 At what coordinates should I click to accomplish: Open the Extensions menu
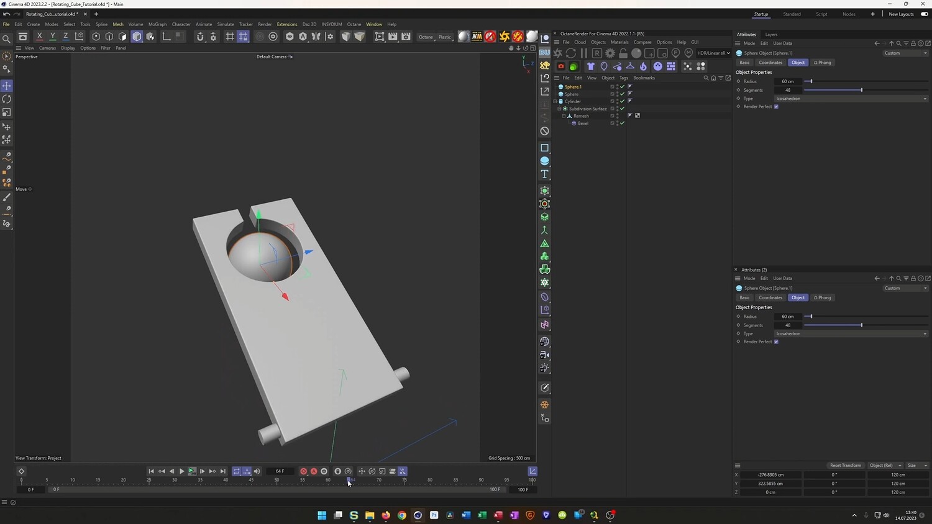[287, 24]
